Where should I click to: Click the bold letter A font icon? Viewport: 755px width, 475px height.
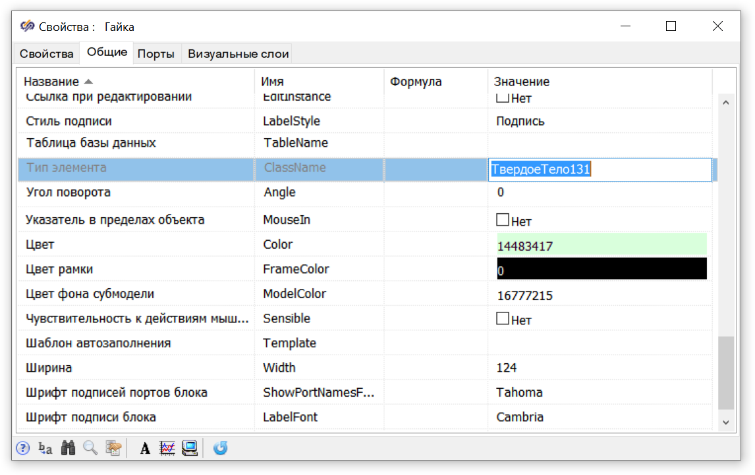click(144, 448)
